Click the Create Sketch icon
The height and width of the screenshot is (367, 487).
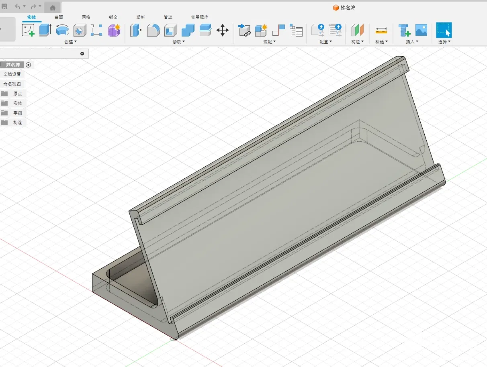click(28, 30)
